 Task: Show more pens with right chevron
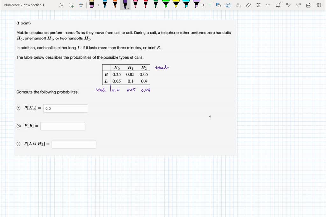(x=203, y=5)
